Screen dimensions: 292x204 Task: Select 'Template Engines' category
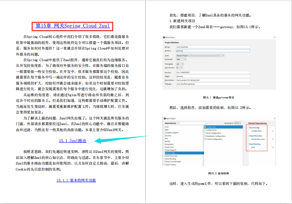[172, 133]
